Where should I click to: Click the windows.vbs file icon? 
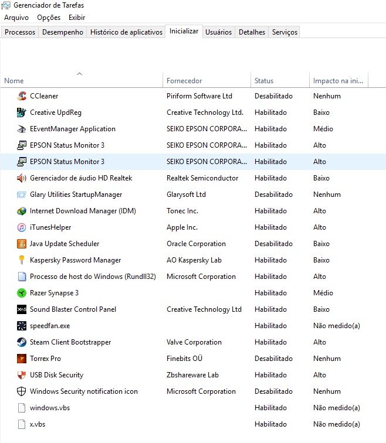tap(22, 407)
